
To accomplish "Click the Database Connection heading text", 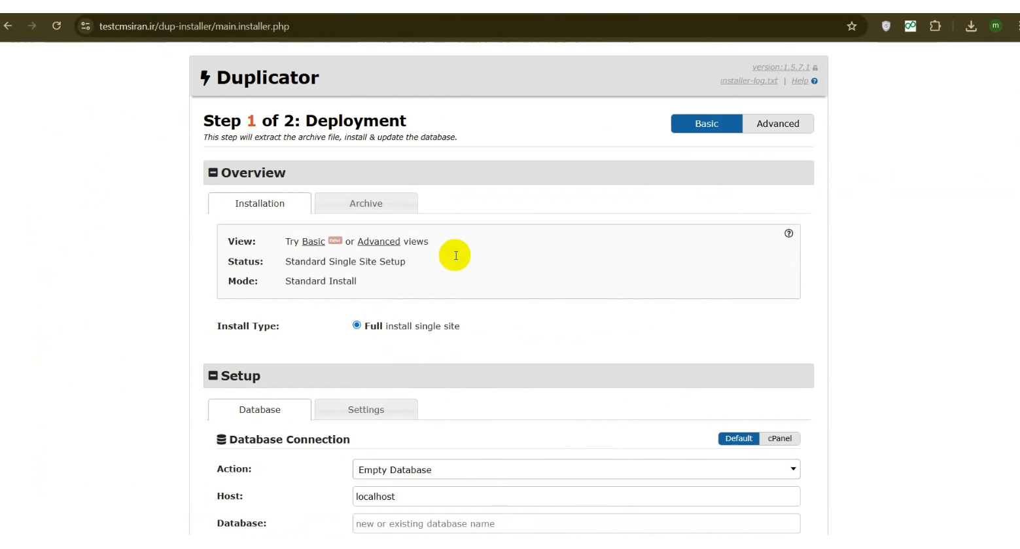I will click(290, 440).
